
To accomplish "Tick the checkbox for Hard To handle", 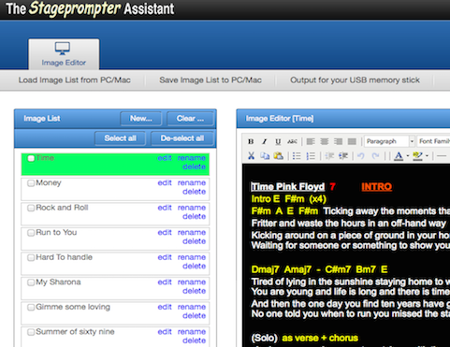I will [x=31, y=257].
